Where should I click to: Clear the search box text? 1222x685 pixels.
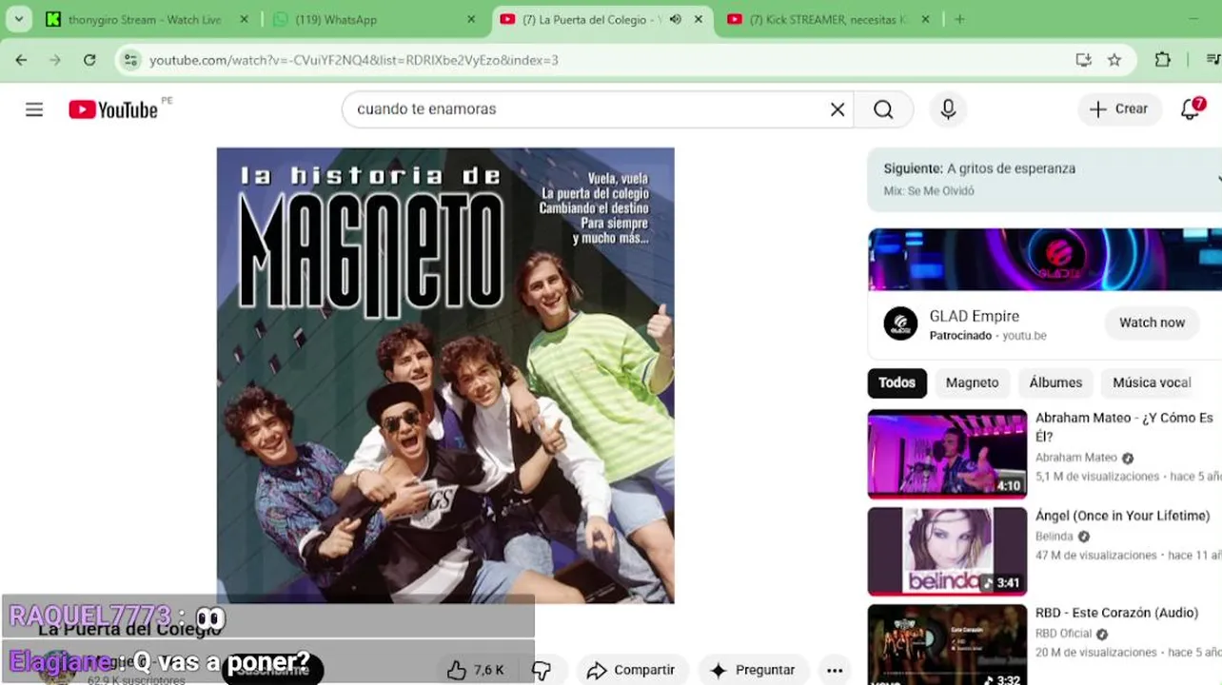pos(838,109)
